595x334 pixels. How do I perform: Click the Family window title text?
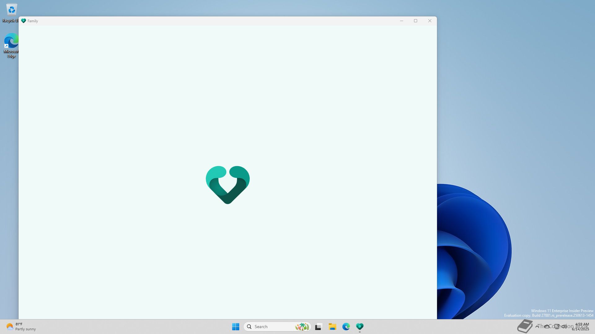tap(33, 21)
